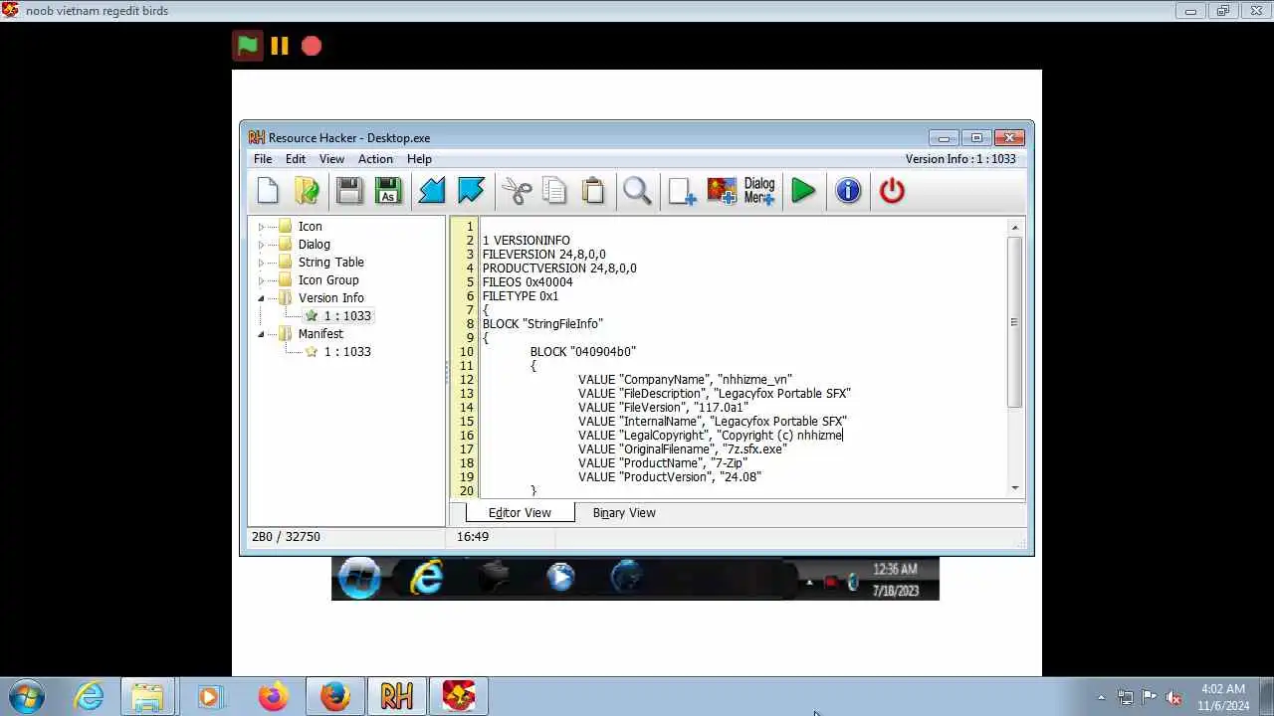Click the Cut scissors icon
The height and width of the screenshot is (716, 1274).
(x=517, y=191)
